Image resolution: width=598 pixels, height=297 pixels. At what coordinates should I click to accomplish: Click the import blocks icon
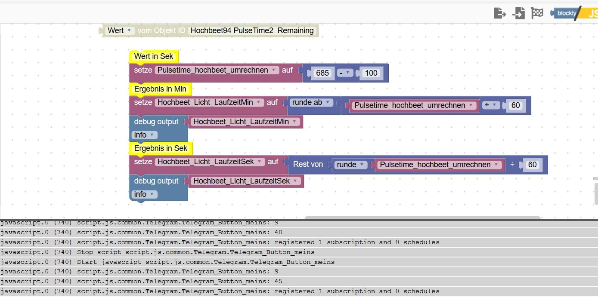[518, 13]
